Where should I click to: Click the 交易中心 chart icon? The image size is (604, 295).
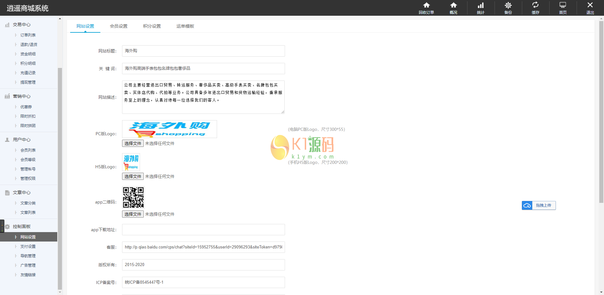[7, 25]
